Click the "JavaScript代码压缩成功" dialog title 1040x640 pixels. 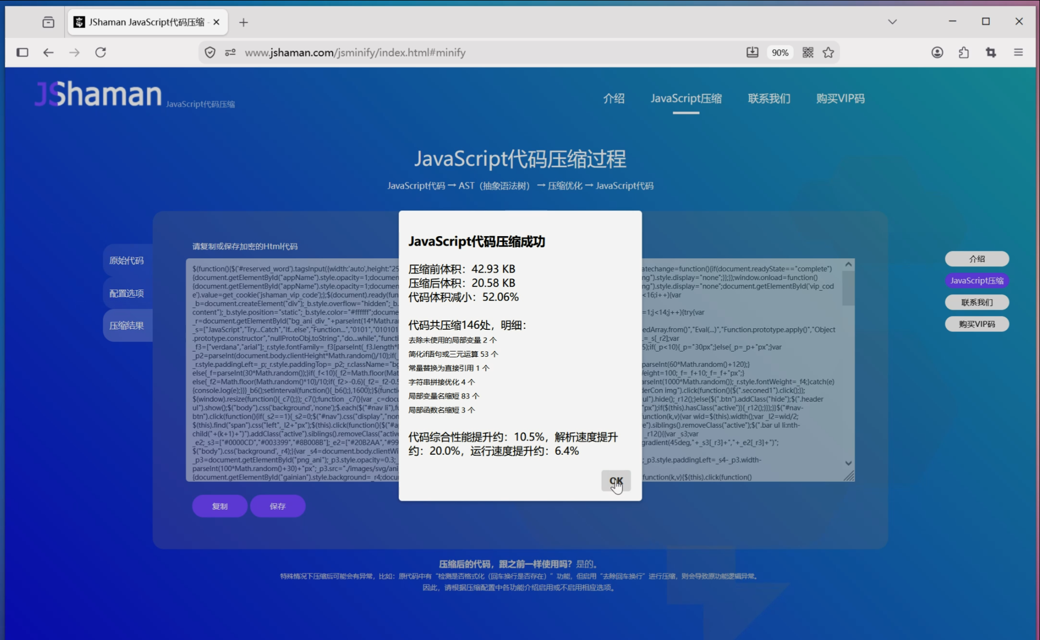tap(476, 241)
